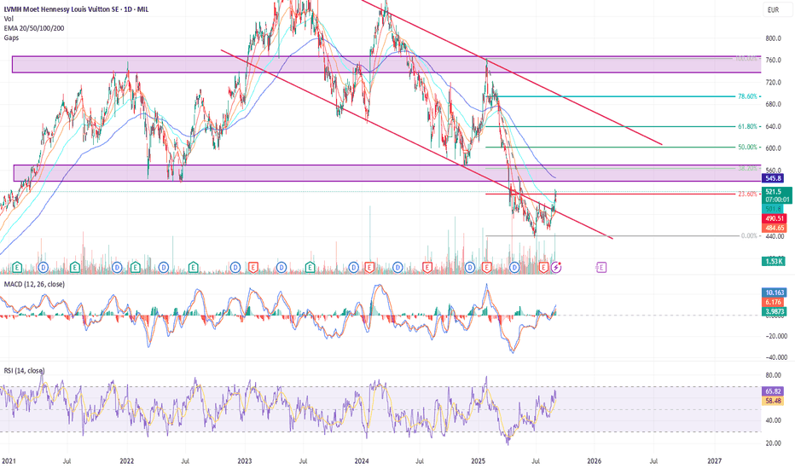Click the 800.0 price axis label
The height and width of the screenshot is (469, 795).
773,38
